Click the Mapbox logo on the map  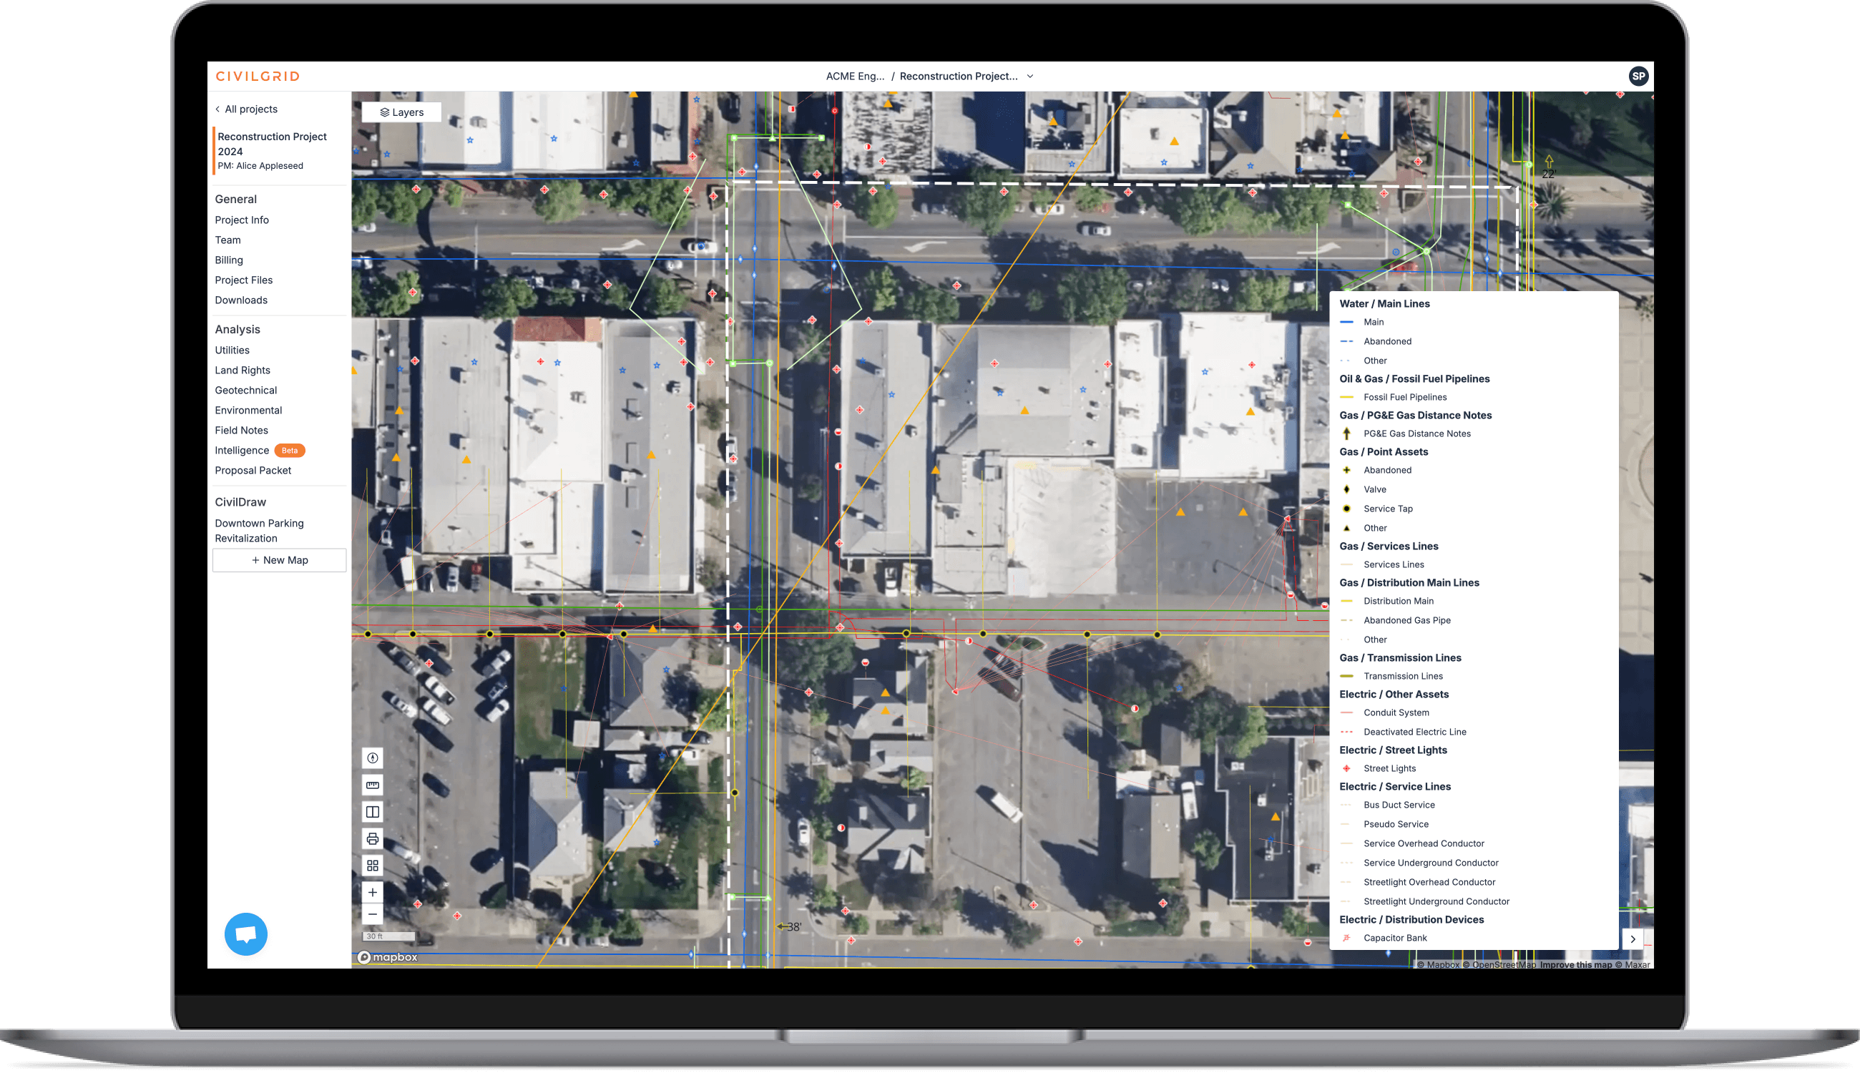(388, 957)
